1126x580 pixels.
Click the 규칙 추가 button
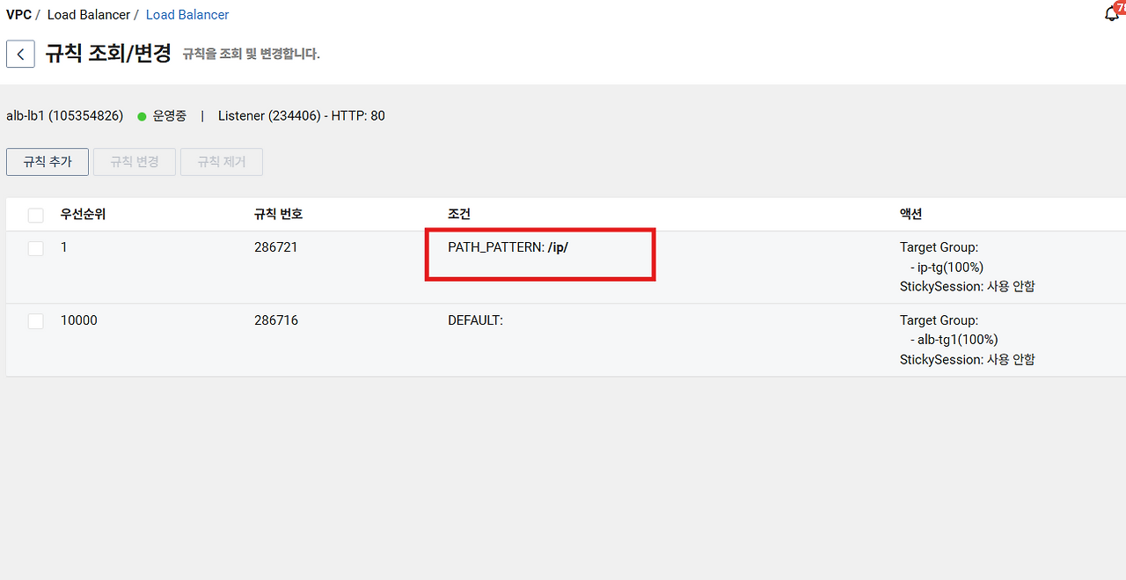pos(48,162)
